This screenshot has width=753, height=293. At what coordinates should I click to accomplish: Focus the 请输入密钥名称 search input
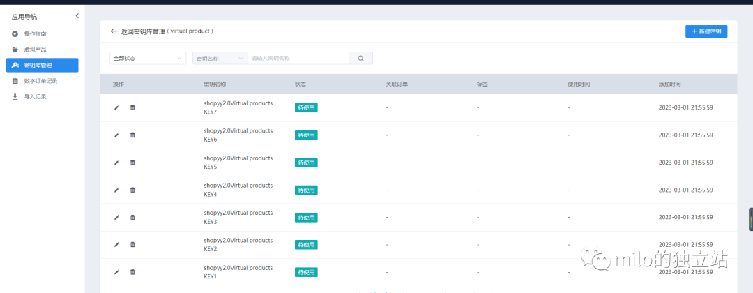[x=298, y=58]
